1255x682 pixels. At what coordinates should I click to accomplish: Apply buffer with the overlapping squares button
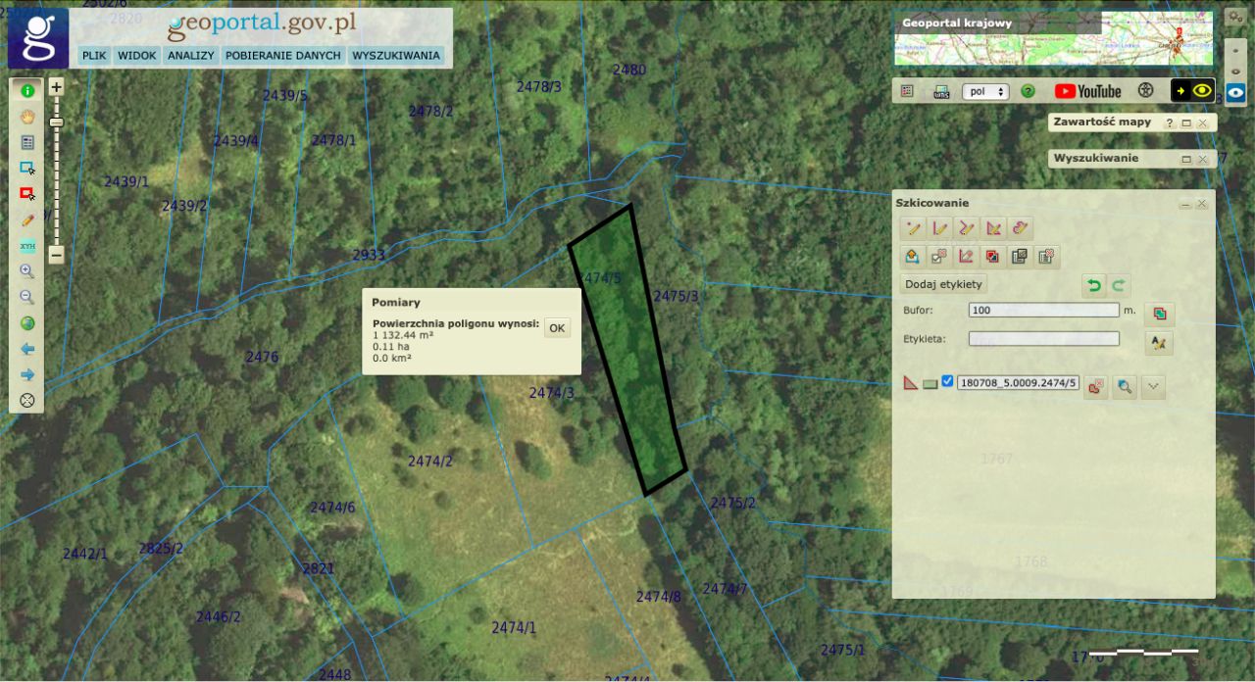pos(1160,314)
